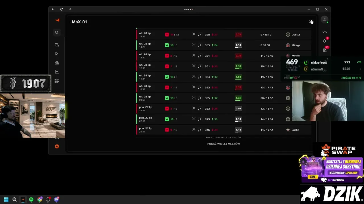Click the red 0.74 K/D rating badge
The image size is (364, 204).
click(x=238, y=35)
